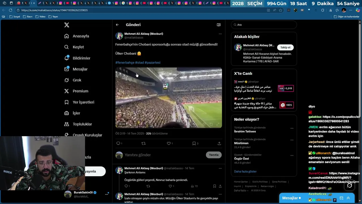Open Yer İşaretleri bookmarks
Screen dimensions: 362x204
(x=79, y=102)
